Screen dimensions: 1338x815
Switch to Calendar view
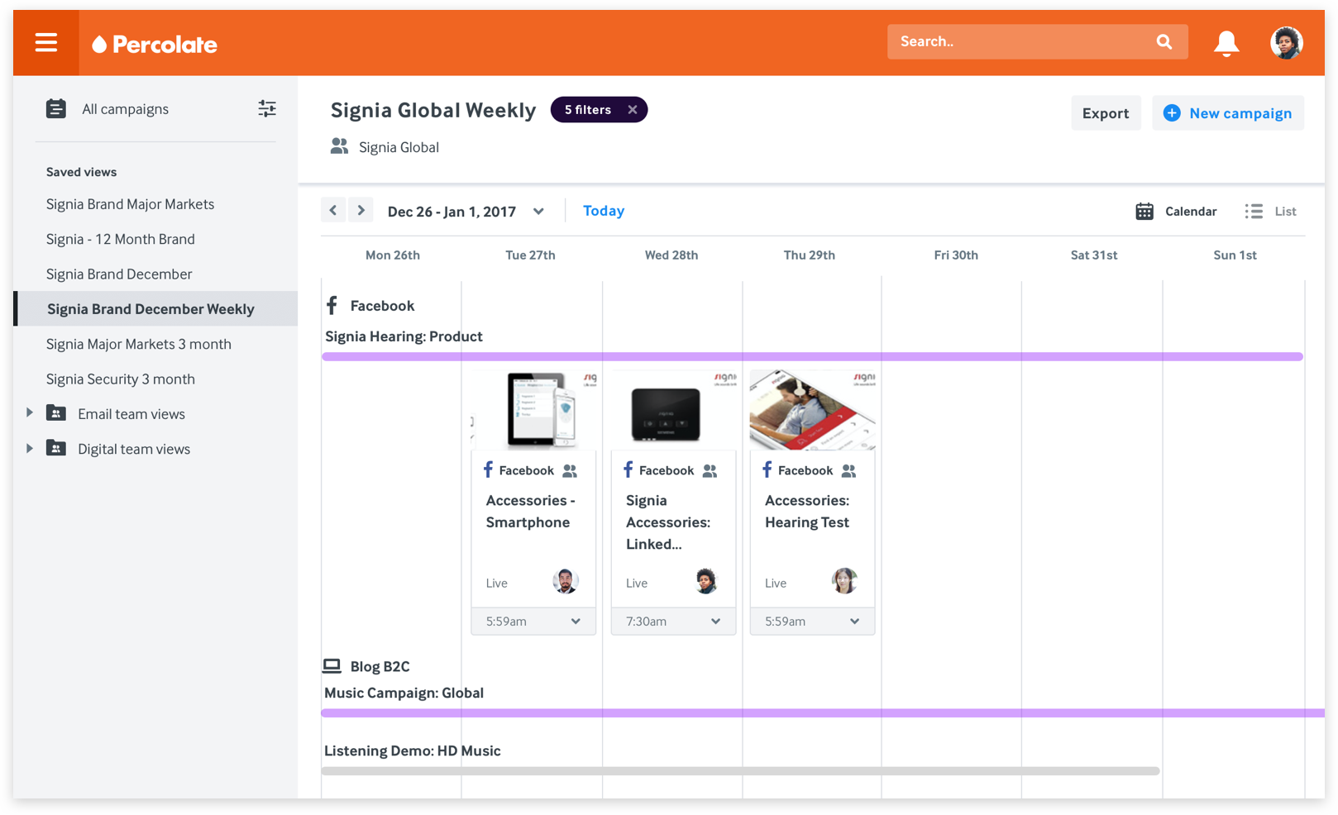pyautogui.click(x=1176, y=212)
